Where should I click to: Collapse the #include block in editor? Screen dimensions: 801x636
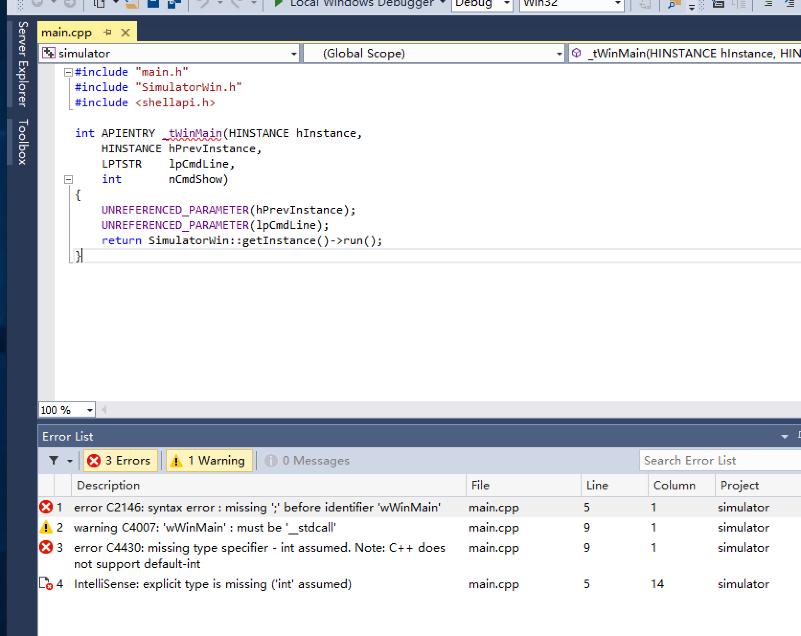click(68, 72)
